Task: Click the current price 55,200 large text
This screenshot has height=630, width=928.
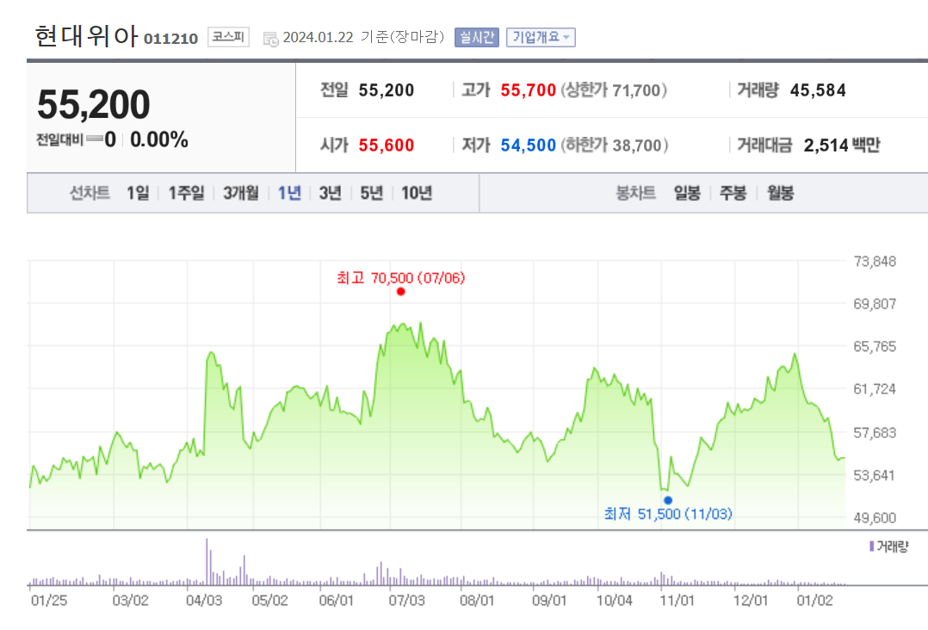Action: tap(94, 104)
